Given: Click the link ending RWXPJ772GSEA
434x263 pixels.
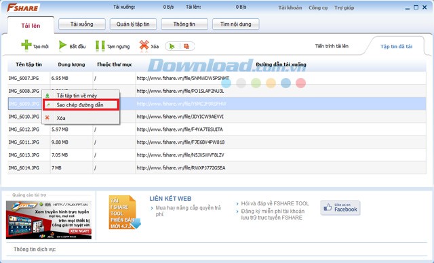Looking at the screenshot, I should (181, 167).
